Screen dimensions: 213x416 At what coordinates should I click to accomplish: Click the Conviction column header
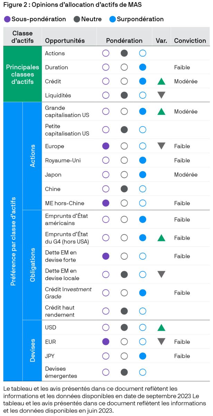[x=190, y=41]
